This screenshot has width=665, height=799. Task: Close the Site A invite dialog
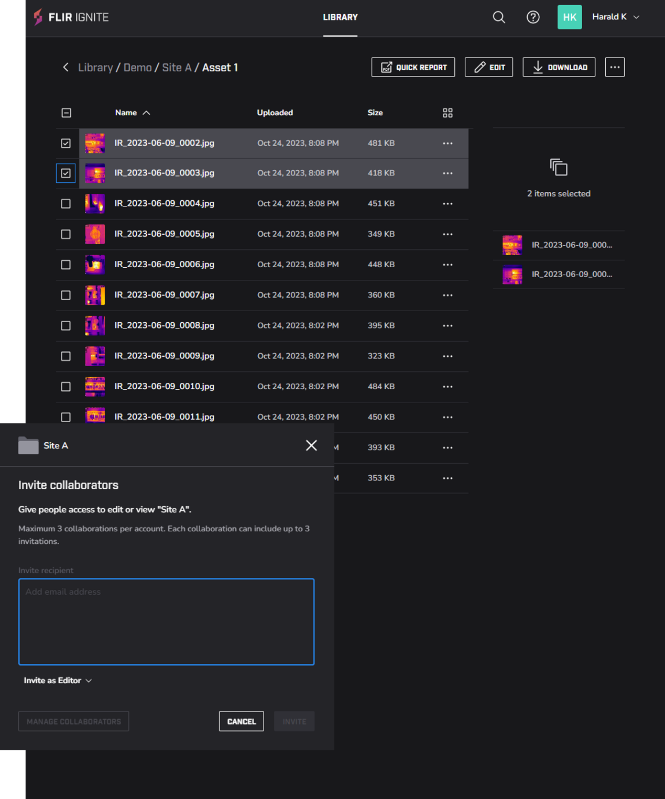pyautogui.click(x=311, y=445)
